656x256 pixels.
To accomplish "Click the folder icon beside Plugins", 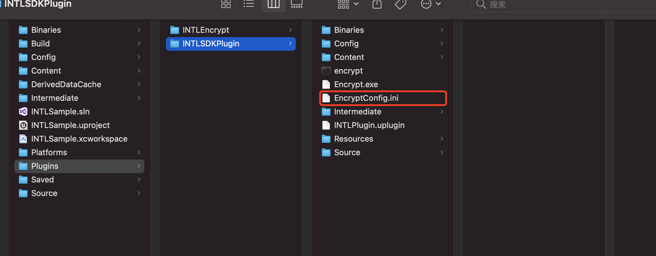I will [x=23, y=166].
